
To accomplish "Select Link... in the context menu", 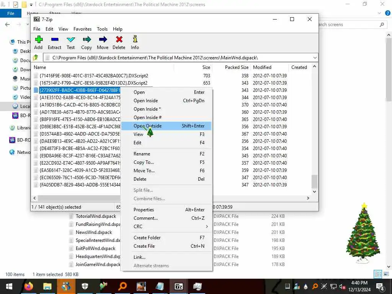I will (166, 257).
